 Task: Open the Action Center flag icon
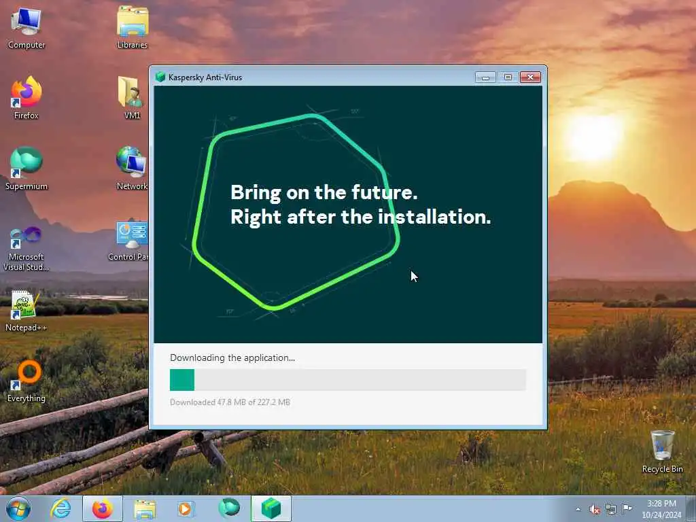[x=627, y=508]
